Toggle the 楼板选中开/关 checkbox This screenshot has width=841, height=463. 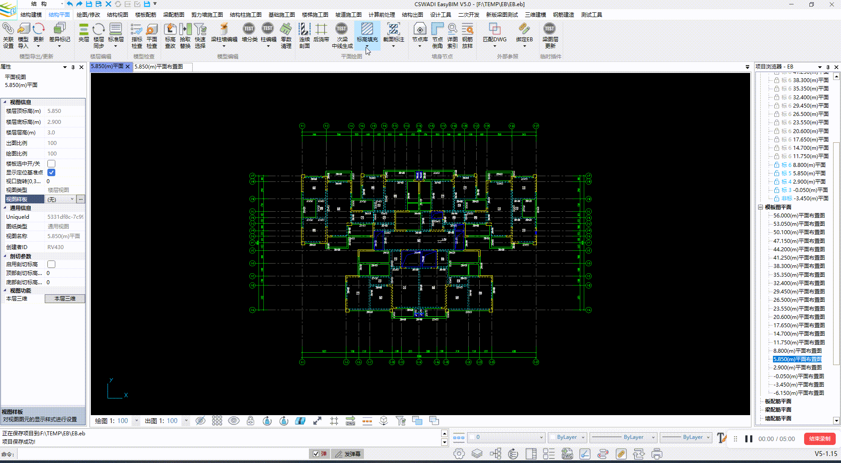(x=51, y=164)
